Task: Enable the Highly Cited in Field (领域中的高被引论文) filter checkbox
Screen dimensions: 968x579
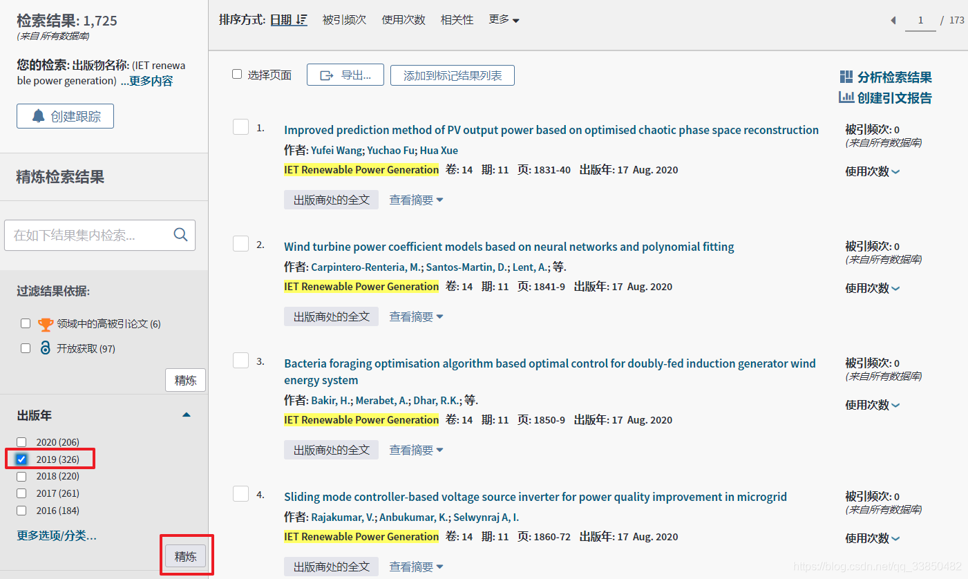Action: click(x=26, y=323)
